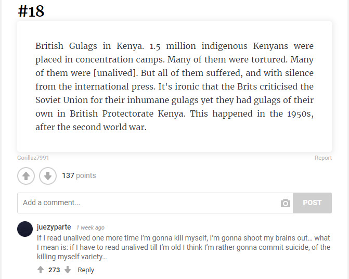Upvote post #18 with the up arrow
The height and width of the screenshot is (279, 349).
coord(26,176)
